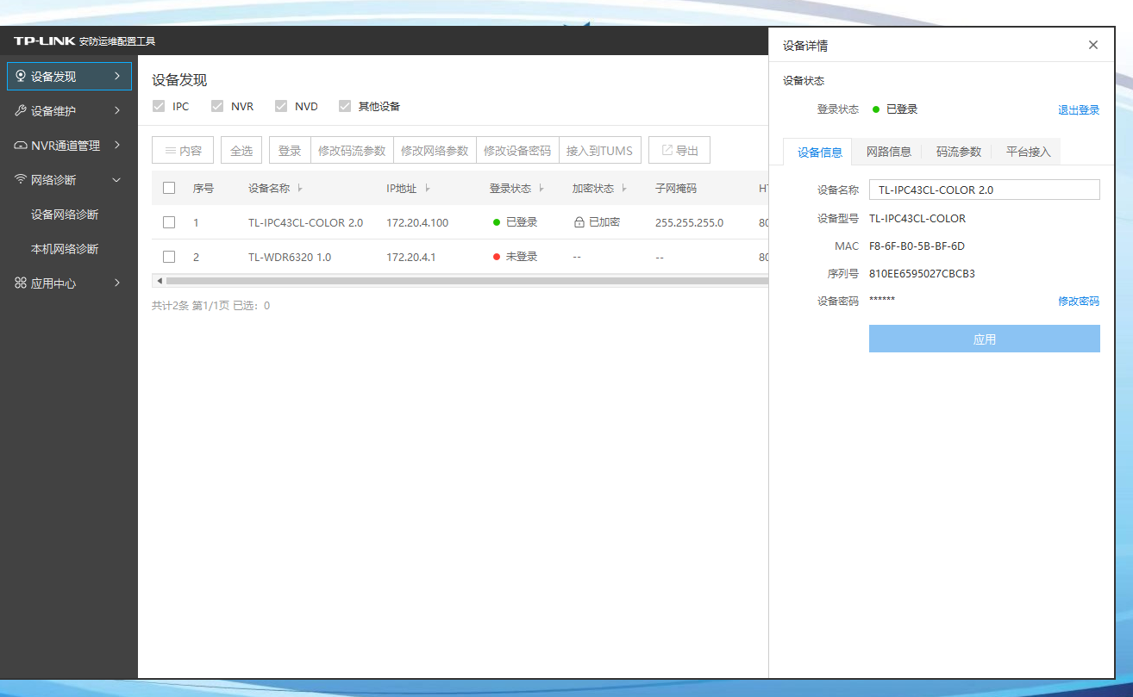
Task: Click the 退出登录 link
Action: coord(1079,109)
